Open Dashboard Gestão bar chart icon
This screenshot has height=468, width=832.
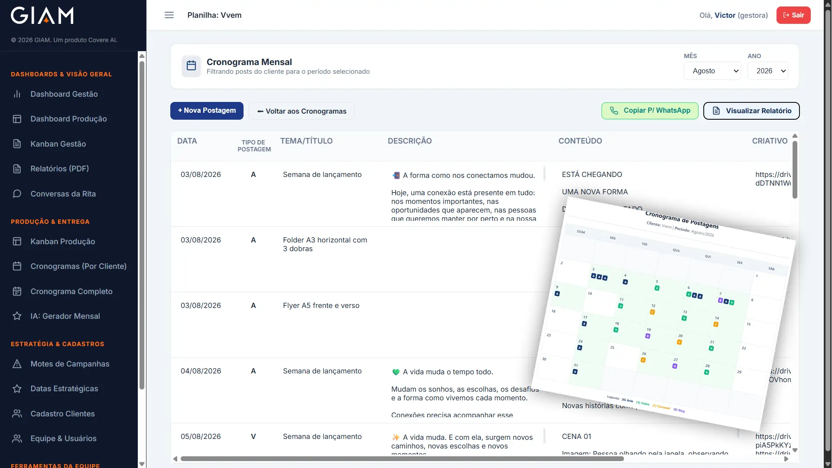[17, 94]
